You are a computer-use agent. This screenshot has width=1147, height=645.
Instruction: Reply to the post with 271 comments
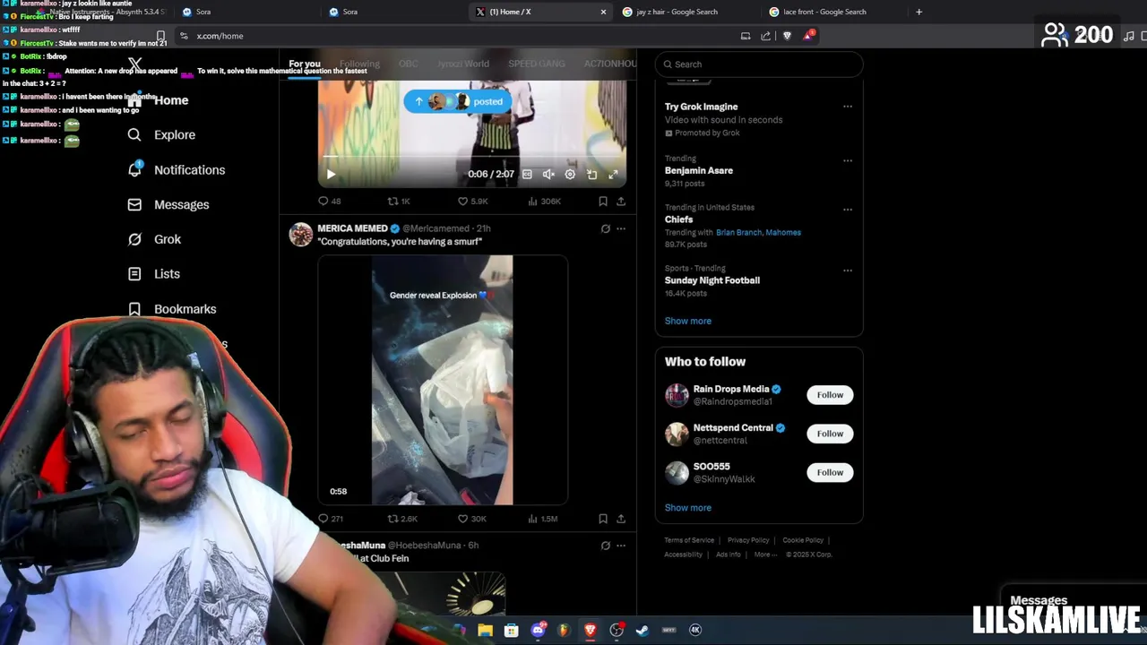[x=331, y=518]
